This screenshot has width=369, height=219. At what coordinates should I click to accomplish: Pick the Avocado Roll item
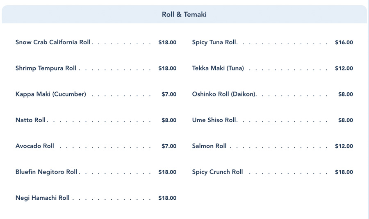35,146
